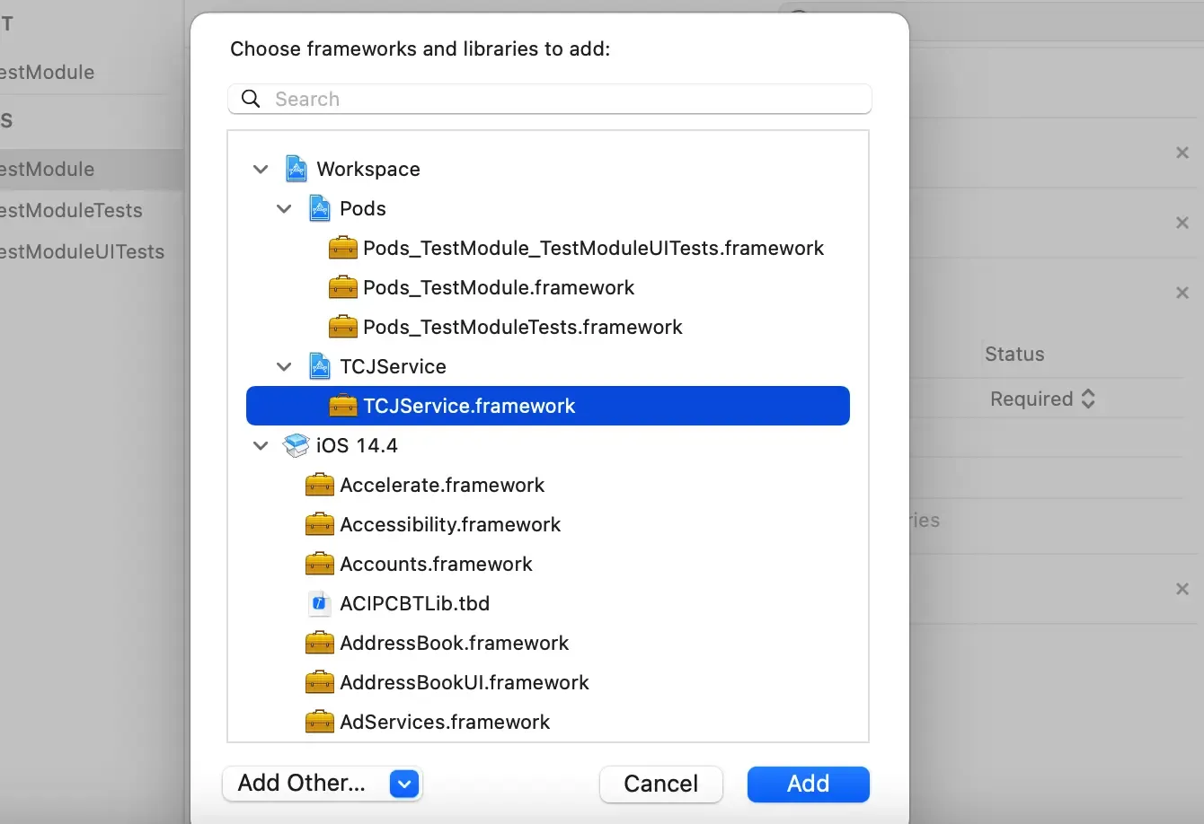Click the Accelerate.framework toolbox icon
The width and height of the screenshot is (1204, 824).
pos(319,485)
